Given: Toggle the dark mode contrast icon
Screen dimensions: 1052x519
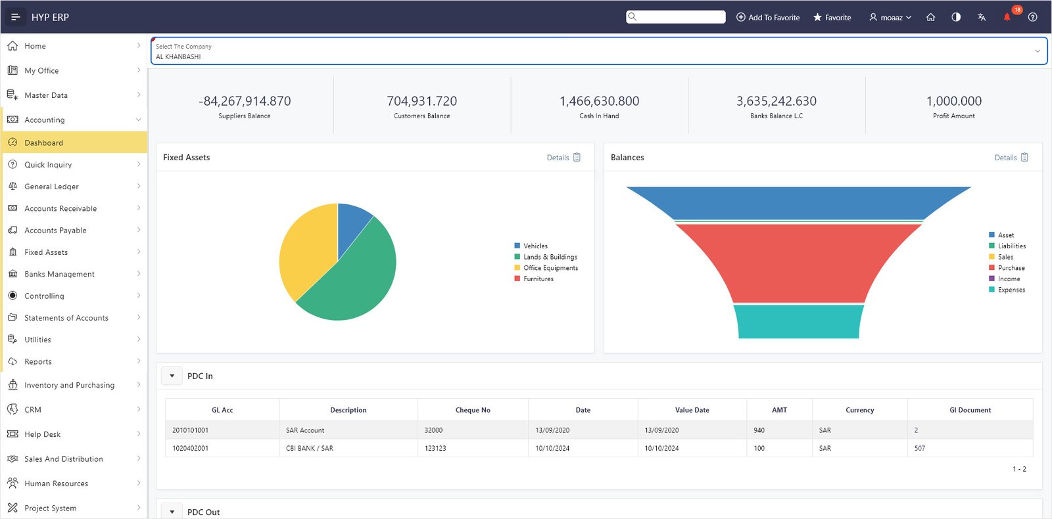Looking at the screenshot, I should [x=956, y=17].
